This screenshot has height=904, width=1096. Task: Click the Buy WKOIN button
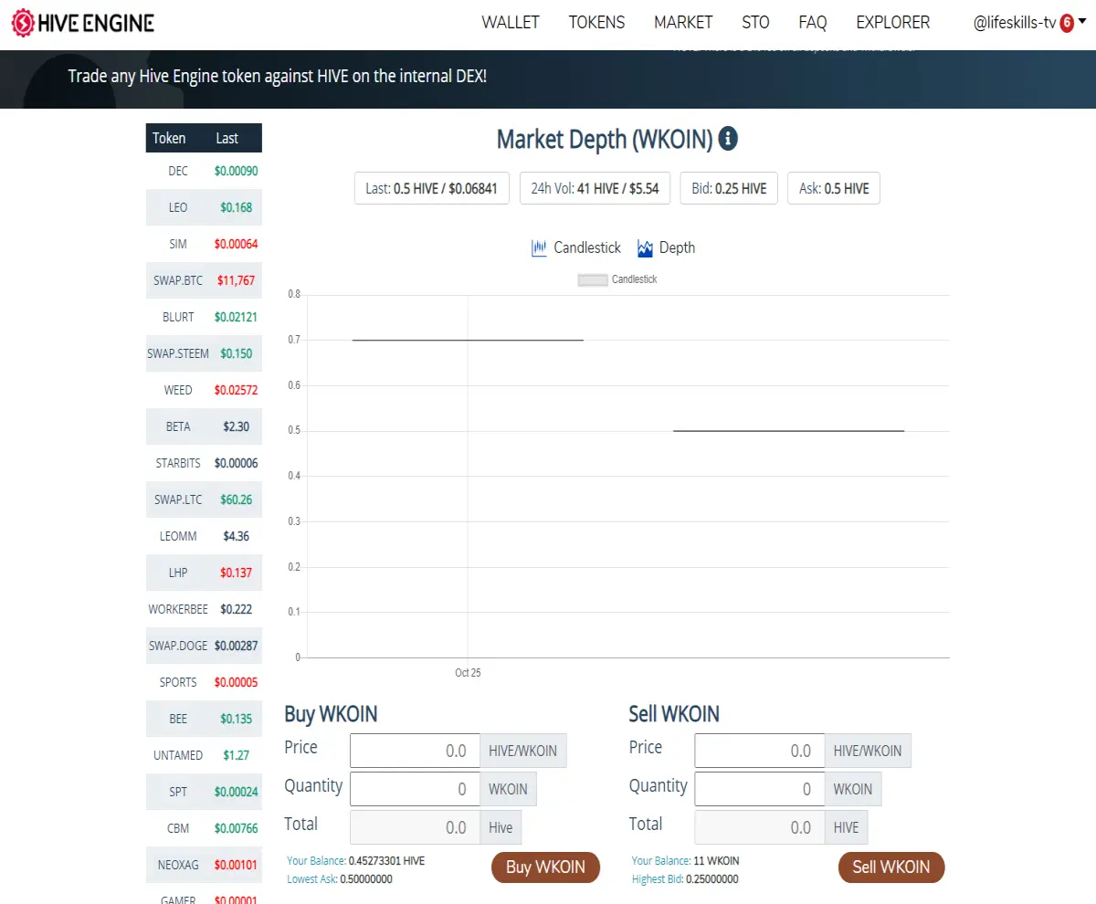(546, 867)
